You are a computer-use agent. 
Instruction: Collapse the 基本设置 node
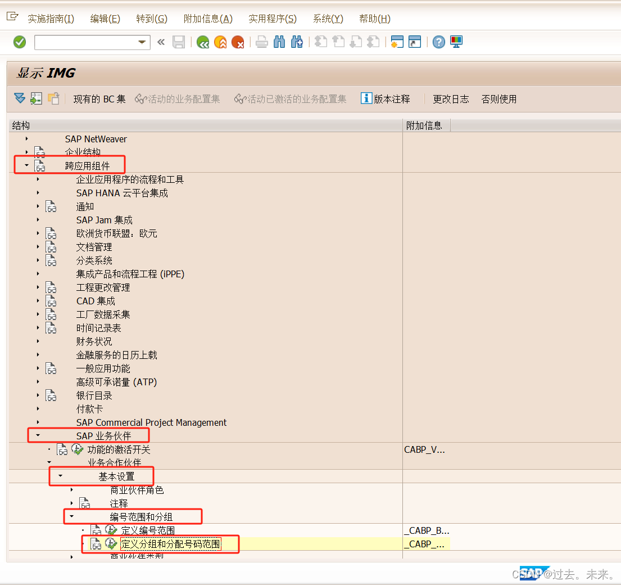(x=60, y=476)
